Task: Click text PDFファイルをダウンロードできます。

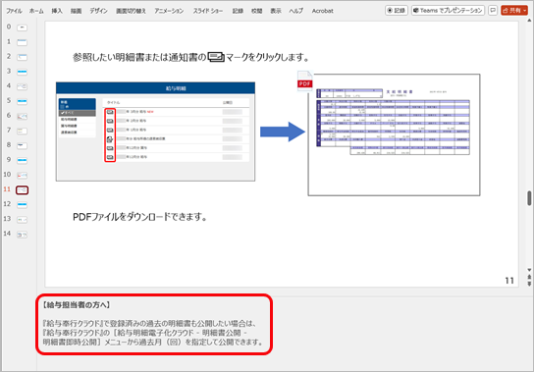Action: point(140,217)
